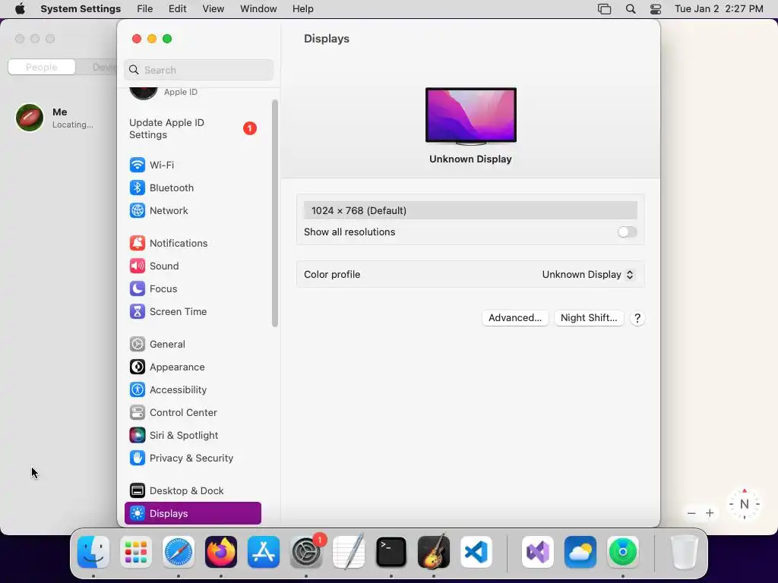Click the sidebar scrollbar
This screenshot has height=583, width=778.
coord(275,213)
